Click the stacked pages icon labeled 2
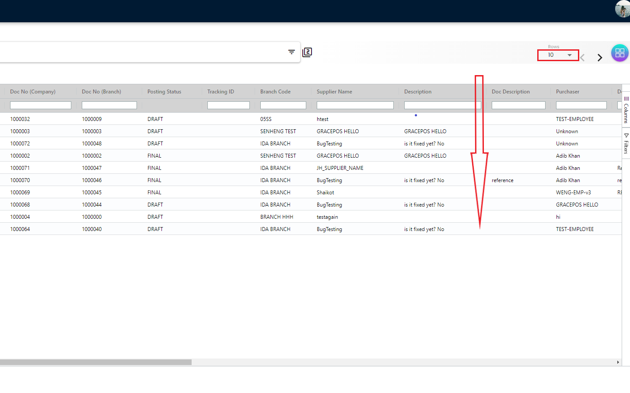Image resolution: width=630 pixels, height=393 pixels. (307, 52)
